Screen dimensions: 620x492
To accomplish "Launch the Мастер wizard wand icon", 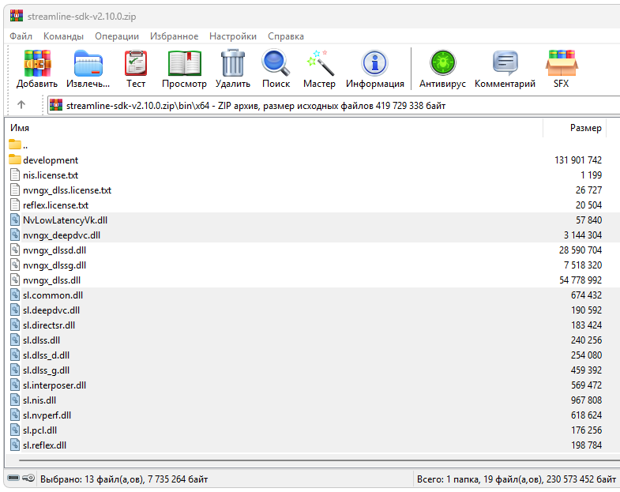I will [320, 63].
